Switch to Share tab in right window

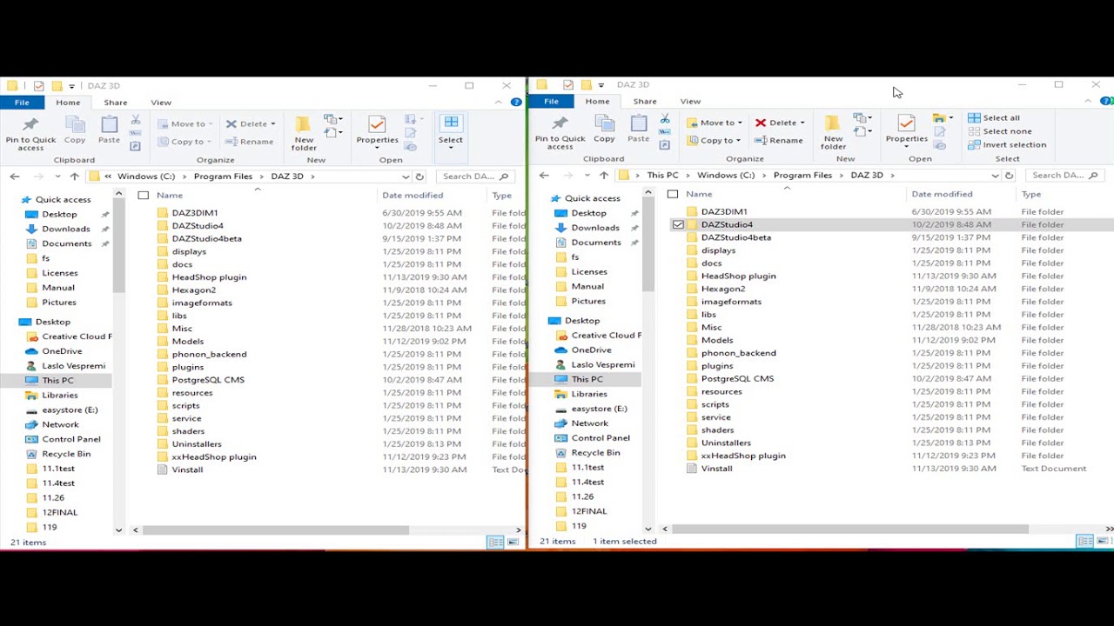coord(645,102)
